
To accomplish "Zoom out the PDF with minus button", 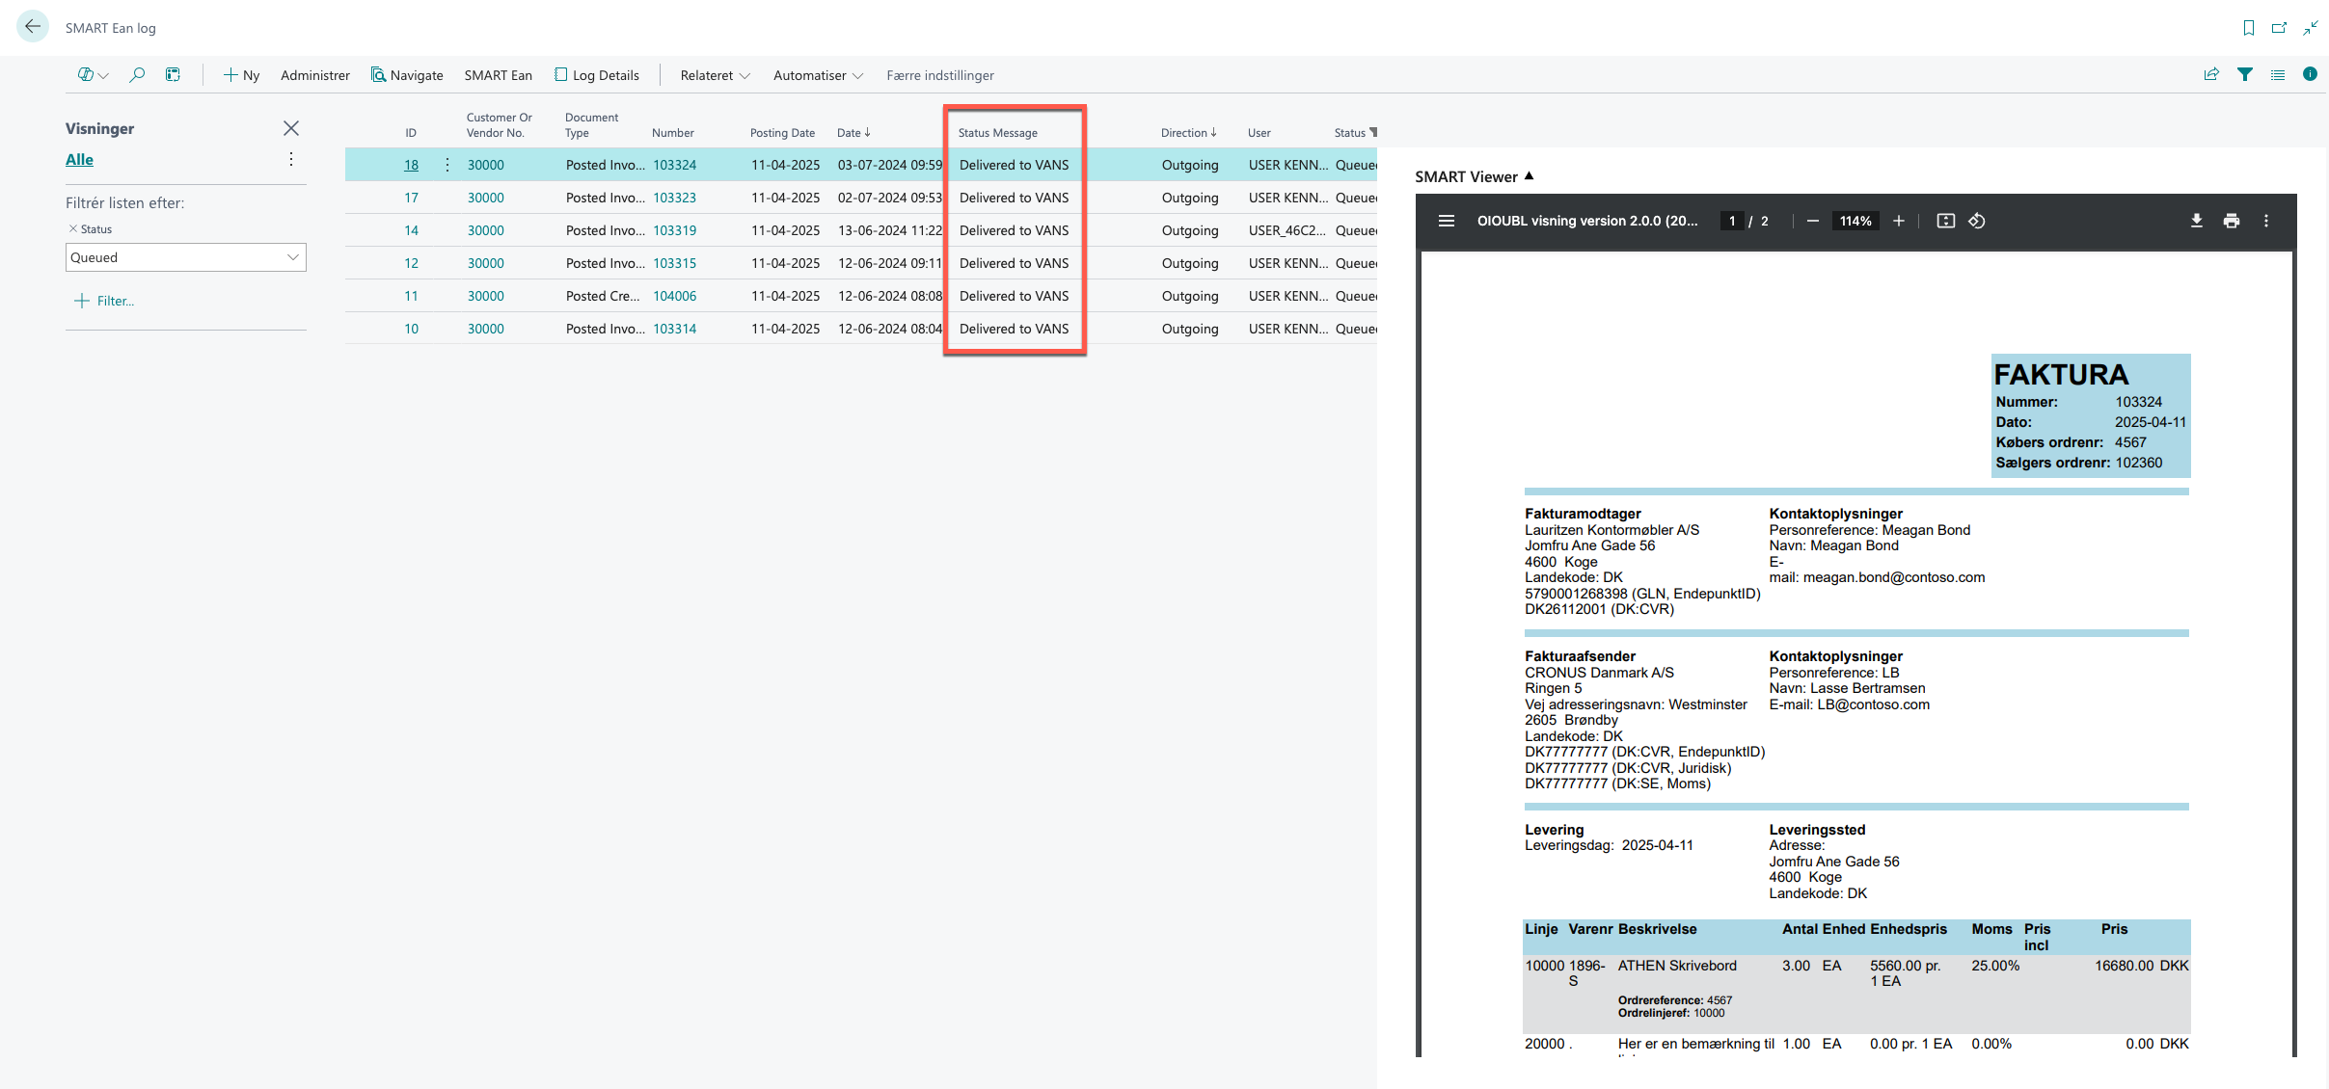I will pos(1812,221).
